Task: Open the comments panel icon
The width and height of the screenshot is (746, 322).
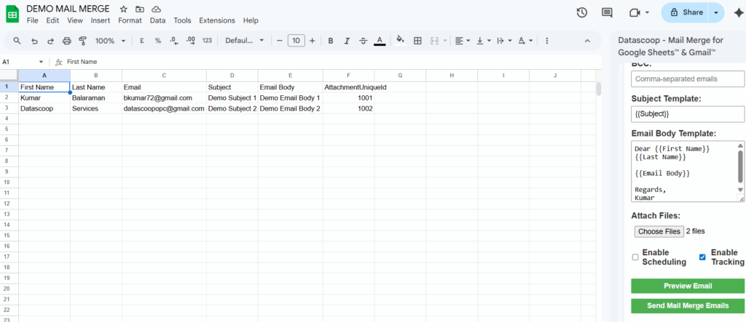Action: pyautogui.click(x=607, y=12)
